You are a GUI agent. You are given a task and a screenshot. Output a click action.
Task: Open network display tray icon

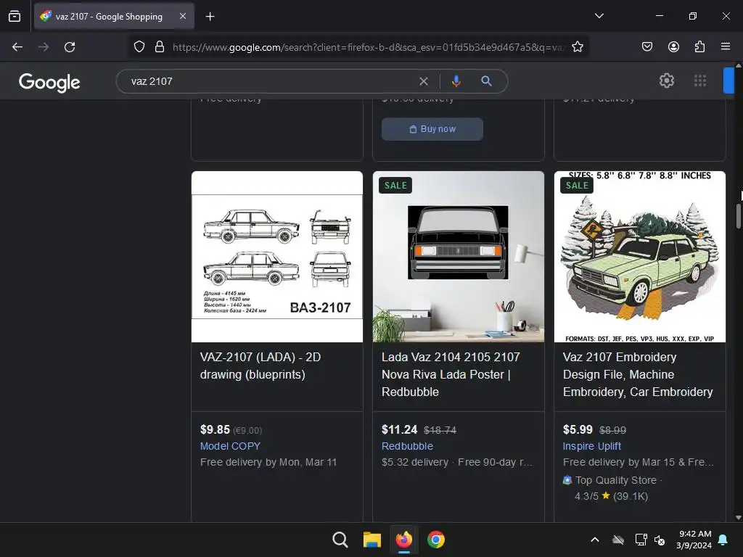641,540
